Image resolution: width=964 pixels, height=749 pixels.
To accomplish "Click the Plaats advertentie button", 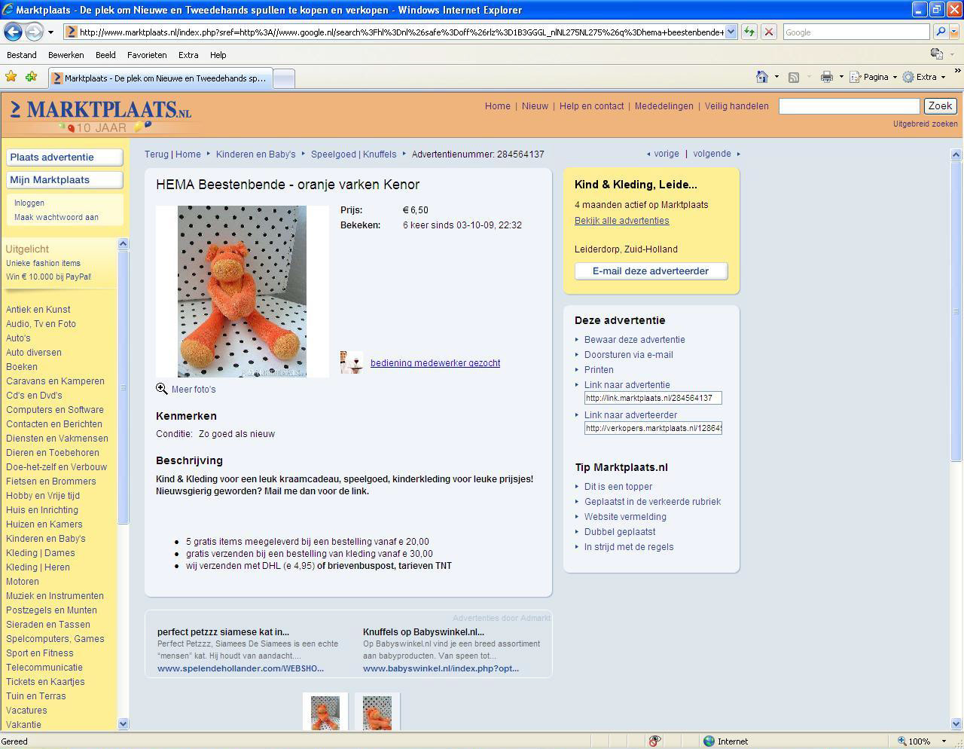I will (65, 157).
